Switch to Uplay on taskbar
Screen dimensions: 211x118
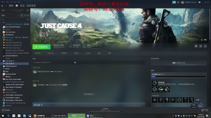pos(94,116)
